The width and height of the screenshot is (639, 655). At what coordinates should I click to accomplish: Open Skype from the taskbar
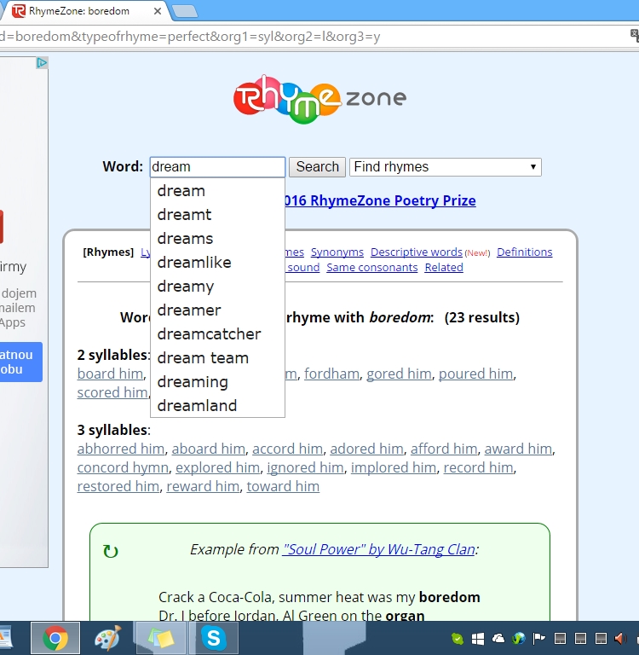(x=213, y=638)
